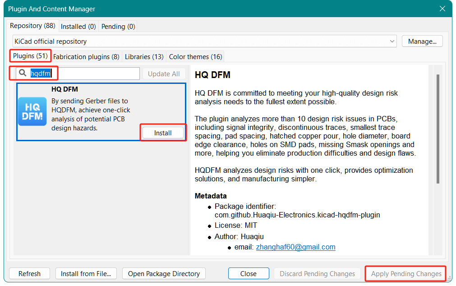456x286 pixels.
Task: Open Package Directory button
Action: coord(164,274)
